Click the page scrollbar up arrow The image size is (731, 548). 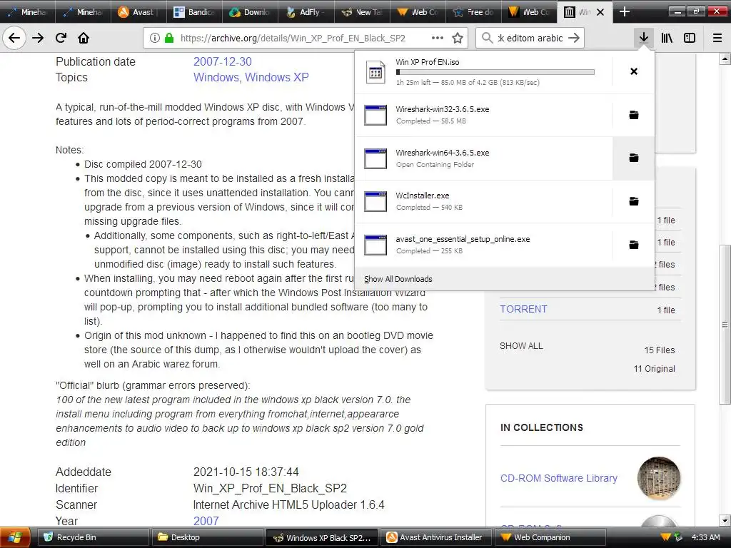[x=725, y=59]
